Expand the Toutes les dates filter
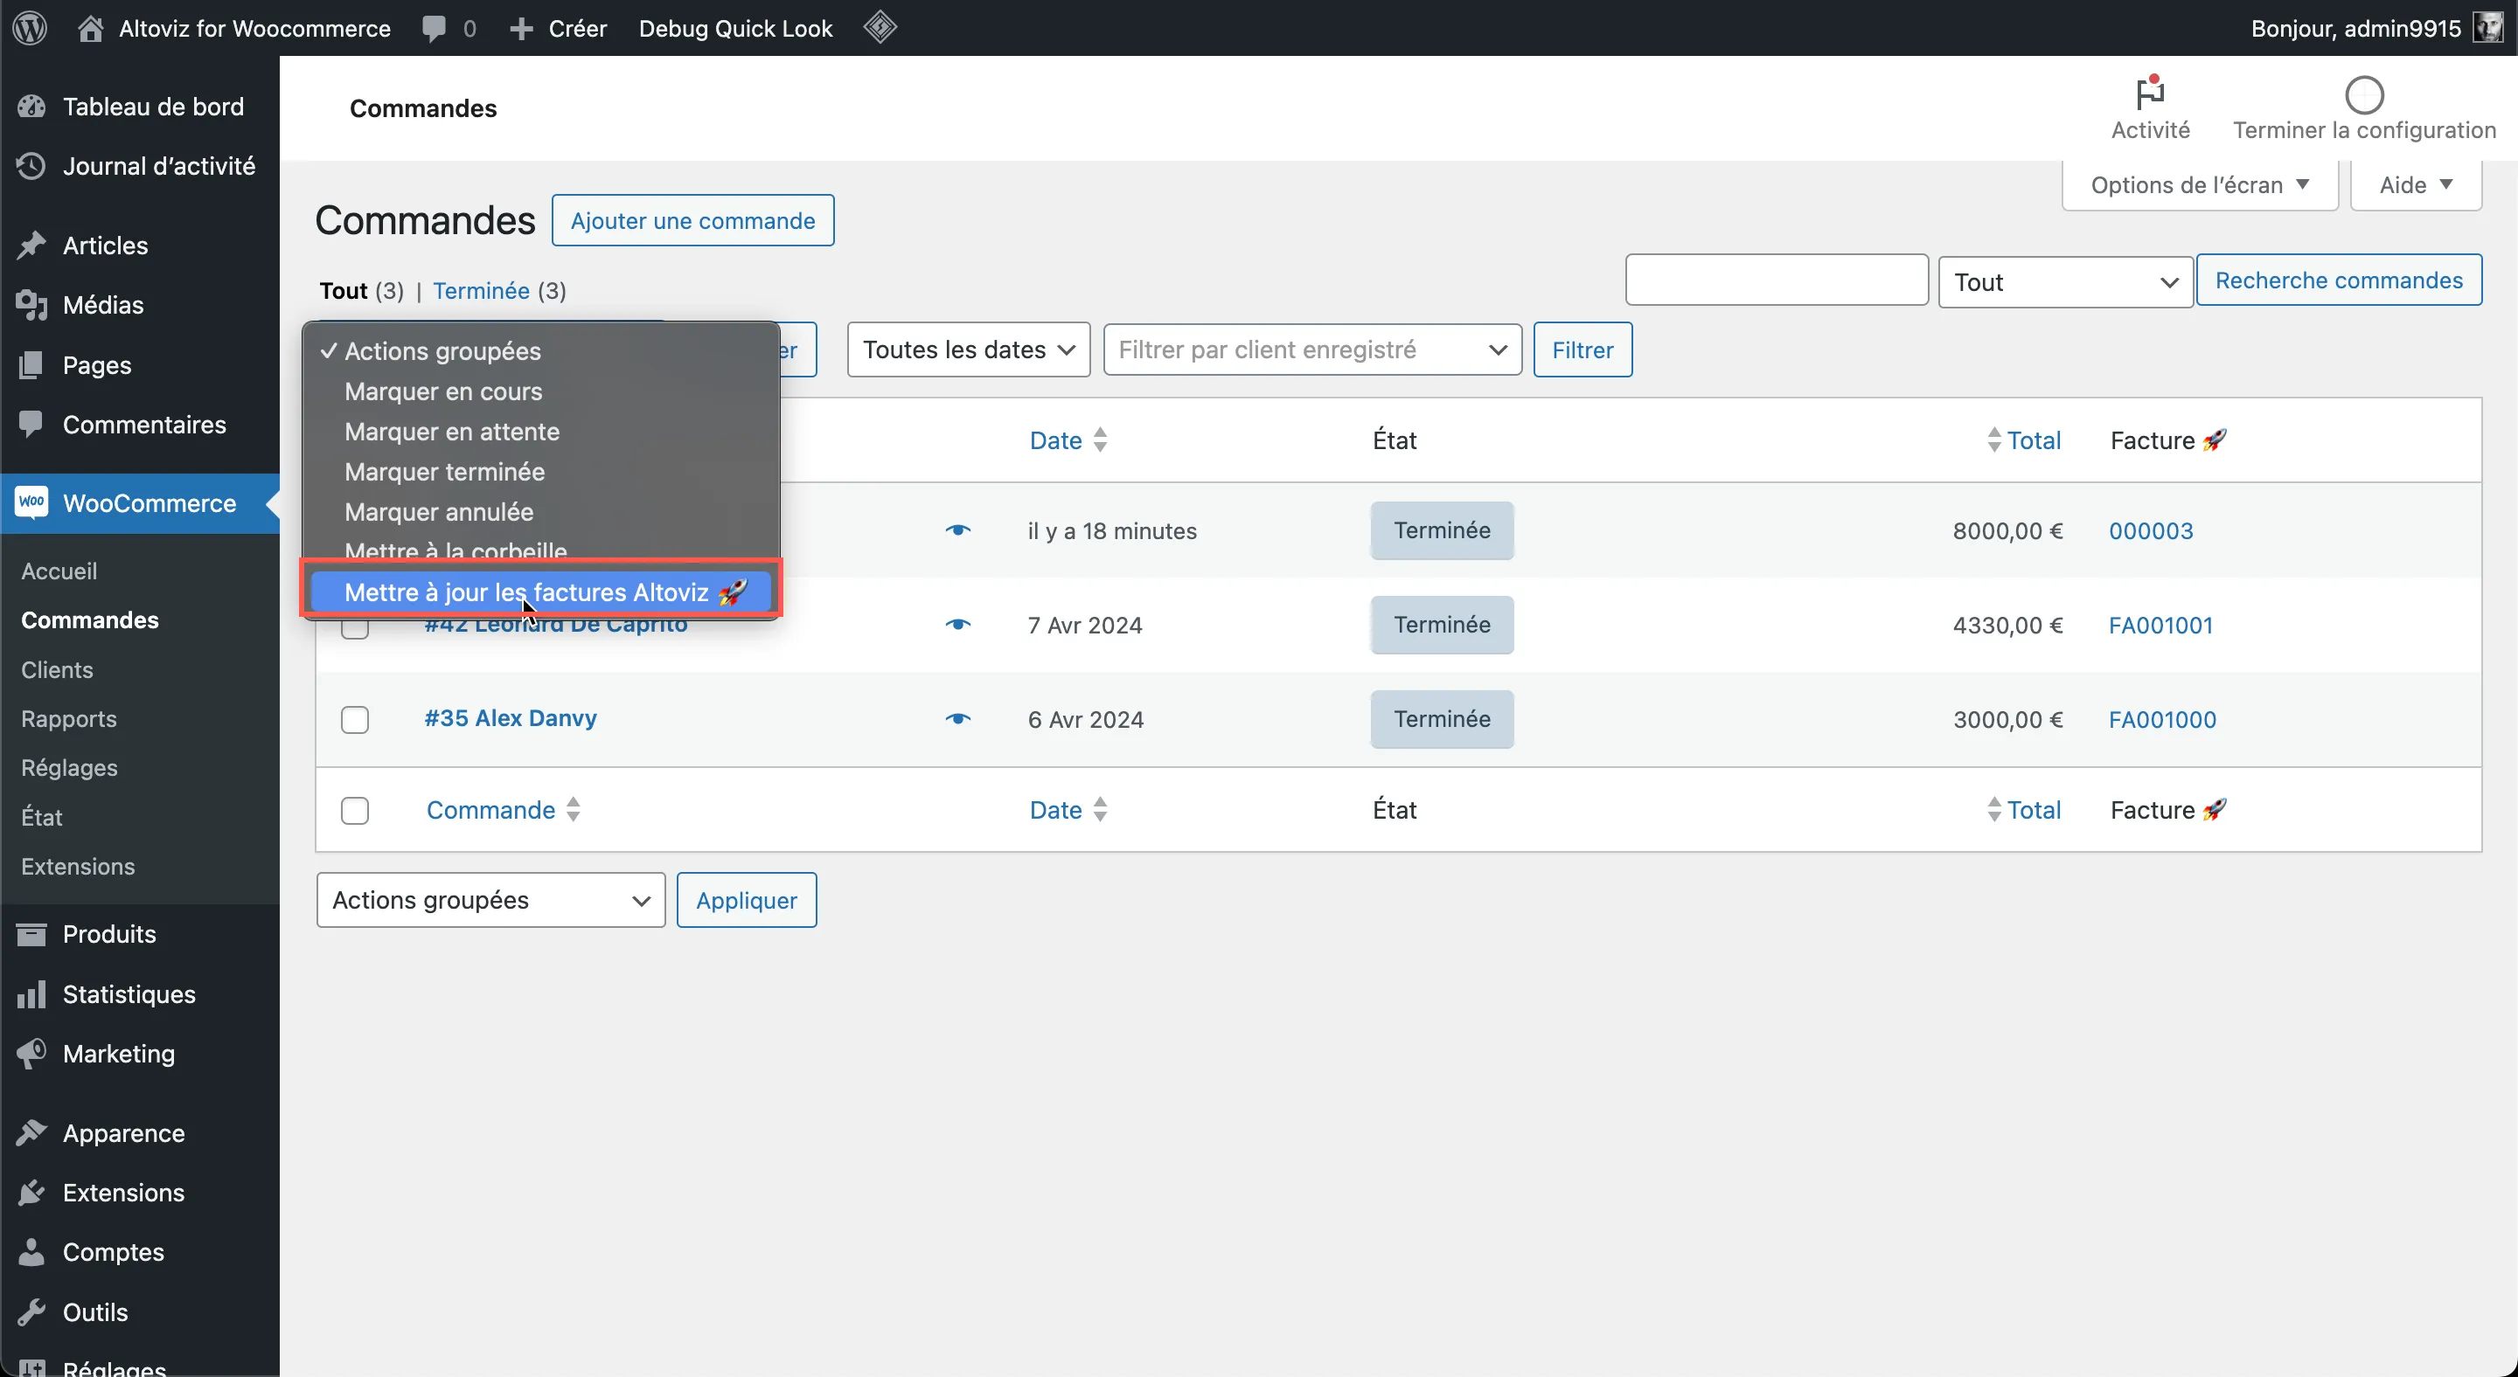Viewport: 2518px width, 1377px height. click(969, 349)
